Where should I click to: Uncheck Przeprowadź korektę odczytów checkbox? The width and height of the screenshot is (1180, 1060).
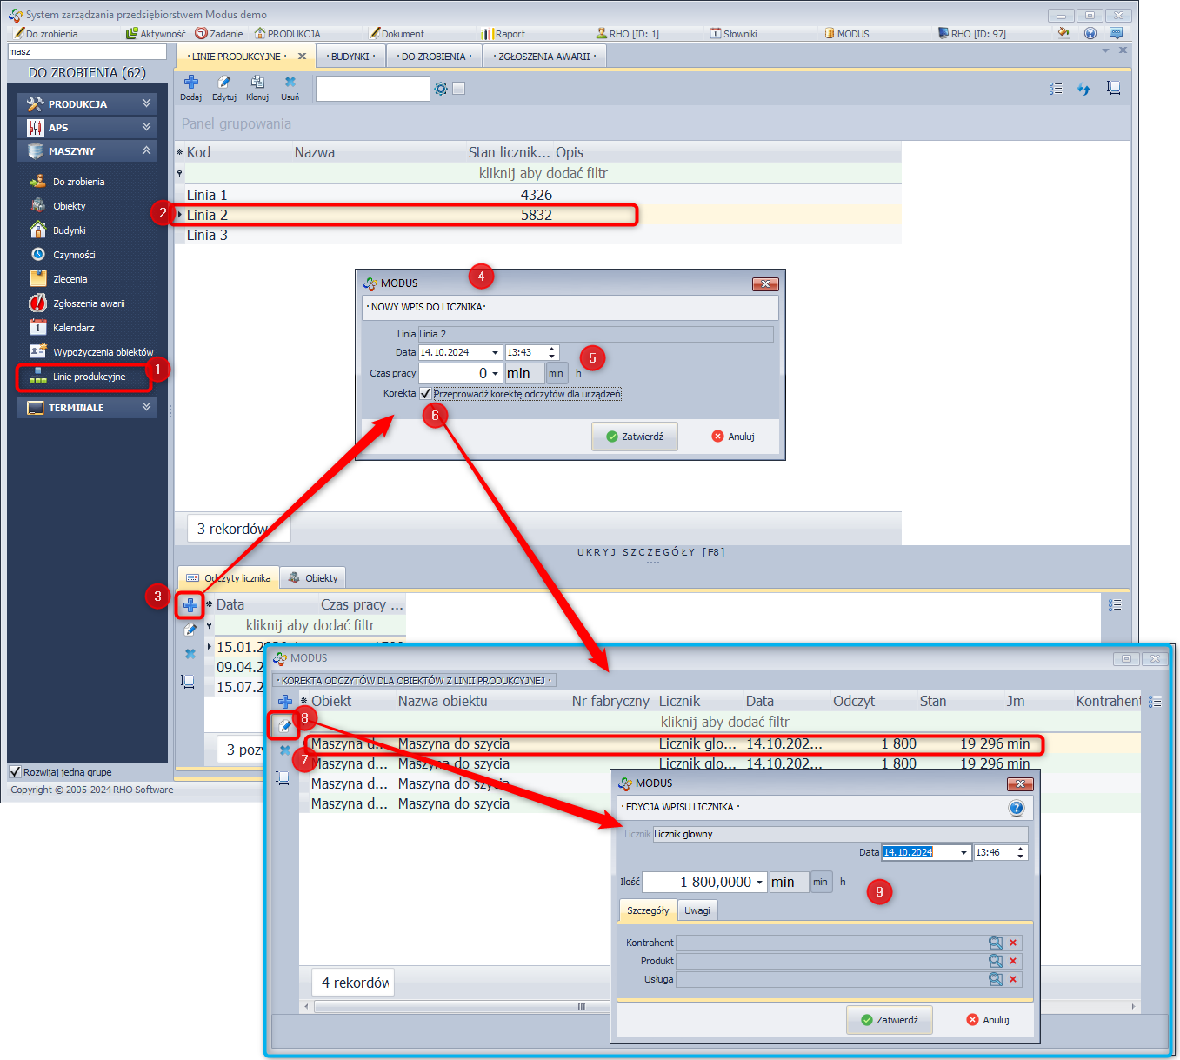[425, 394]
